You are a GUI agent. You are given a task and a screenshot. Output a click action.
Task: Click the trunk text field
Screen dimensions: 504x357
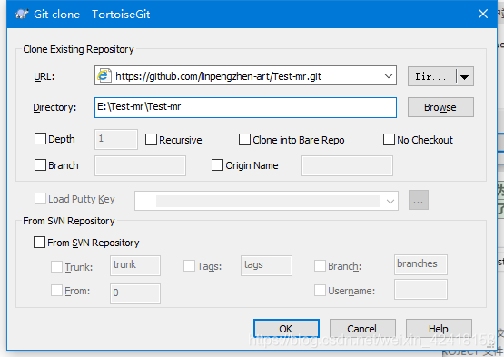(x=135, y=265)
